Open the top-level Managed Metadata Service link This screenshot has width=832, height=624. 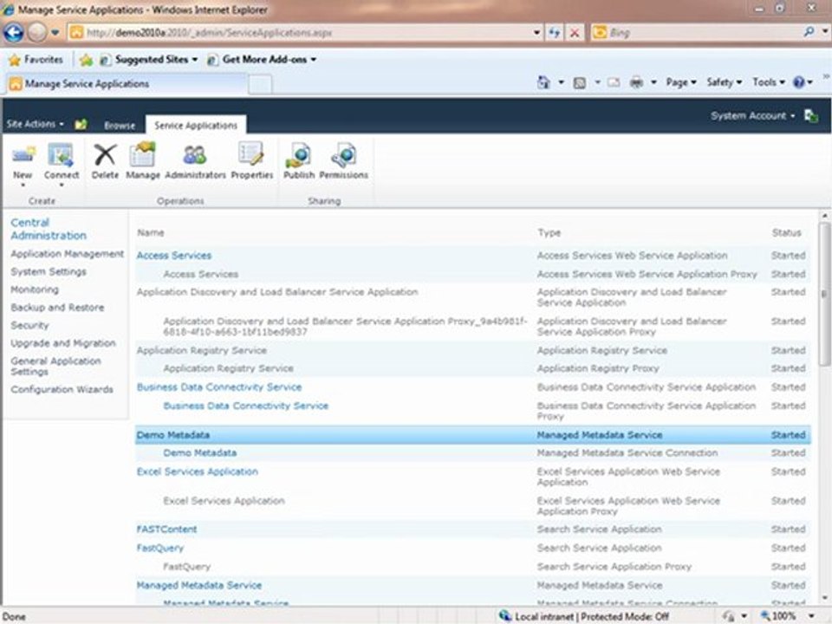click(x=199, y=585)
